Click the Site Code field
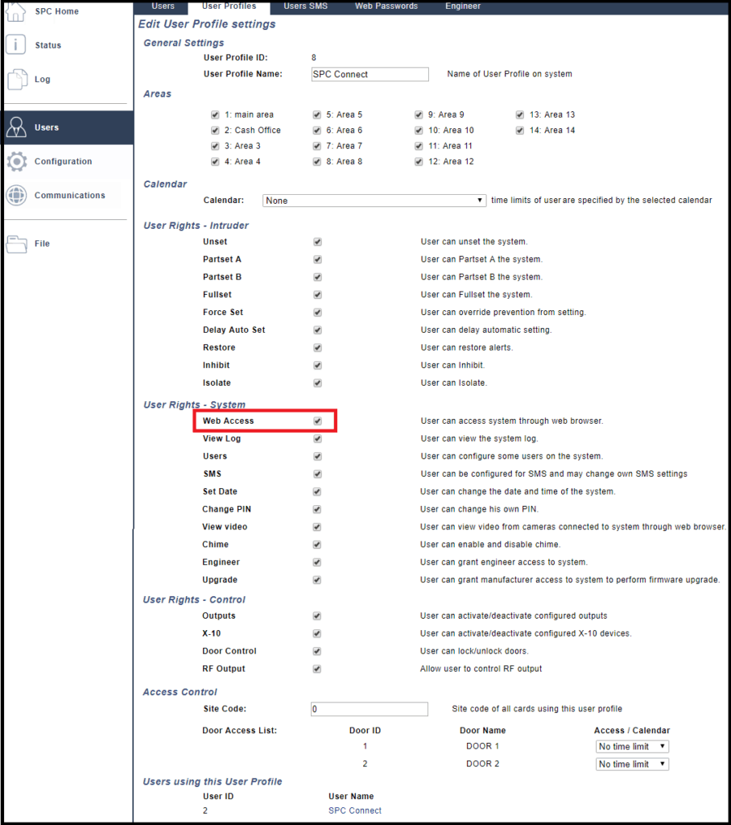Image resolution: width=731 pixels, height=825 pixels. tap(369, 709)
